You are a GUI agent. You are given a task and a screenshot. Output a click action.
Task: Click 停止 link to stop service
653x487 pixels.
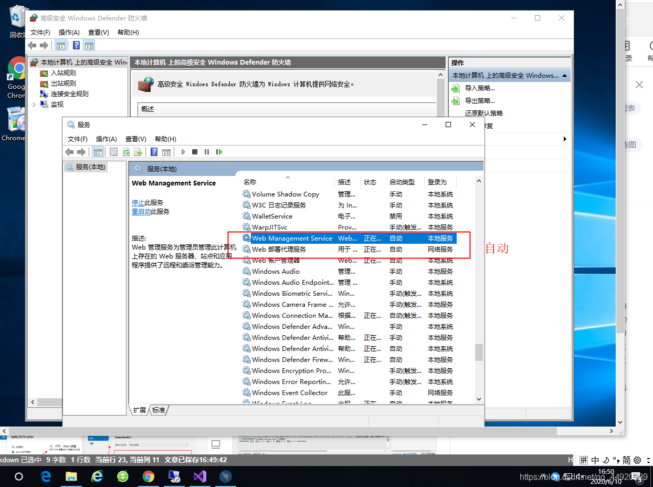138,202
